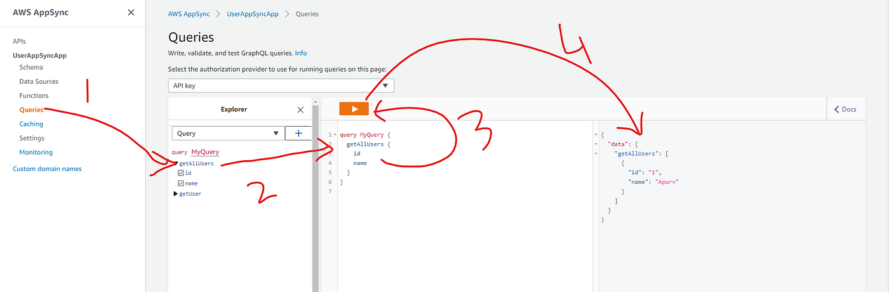This screenshot has width=889, height=292.
Task: Add a new query with the plus button
Action: click(298, 133)
